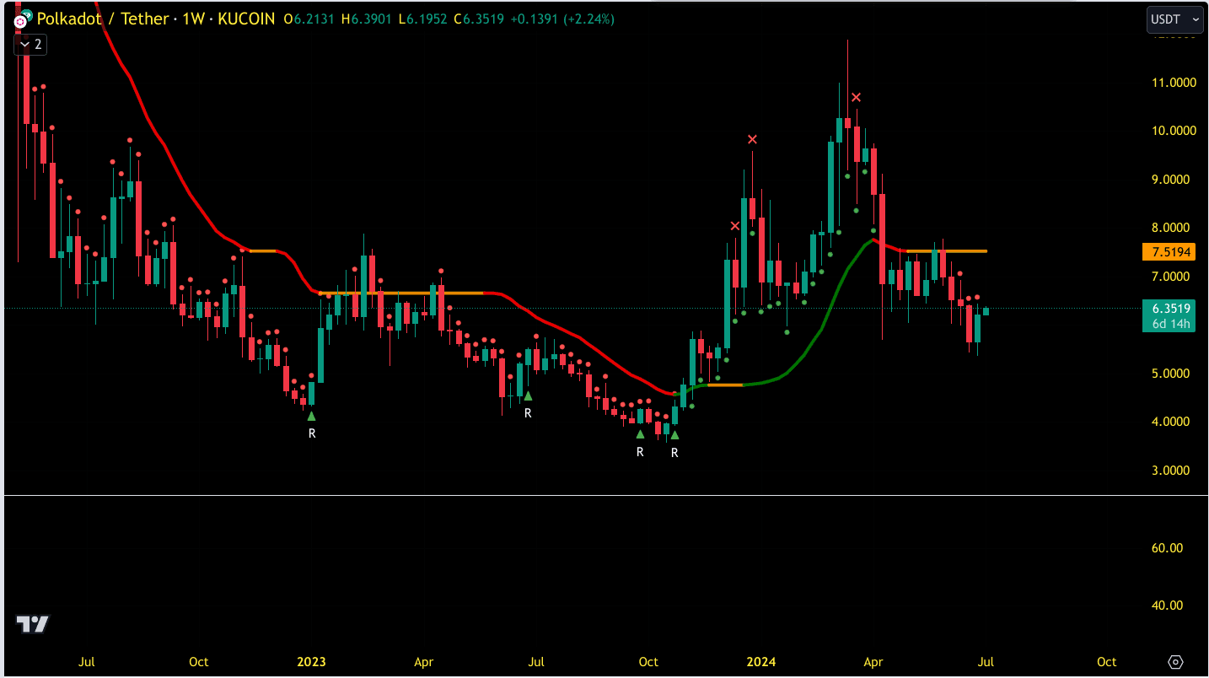
Task: Click the 2024 label on the time axis
Action: pos(761,662)
